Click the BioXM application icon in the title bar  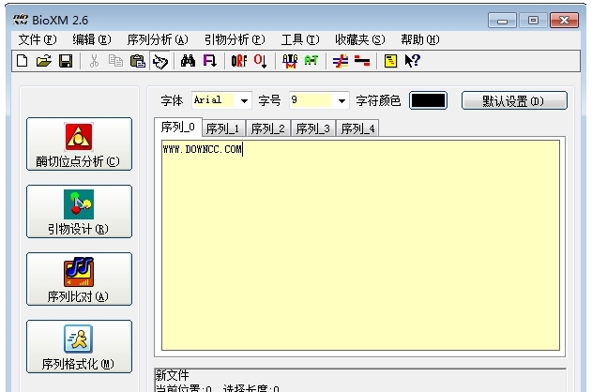click(21, 20)
